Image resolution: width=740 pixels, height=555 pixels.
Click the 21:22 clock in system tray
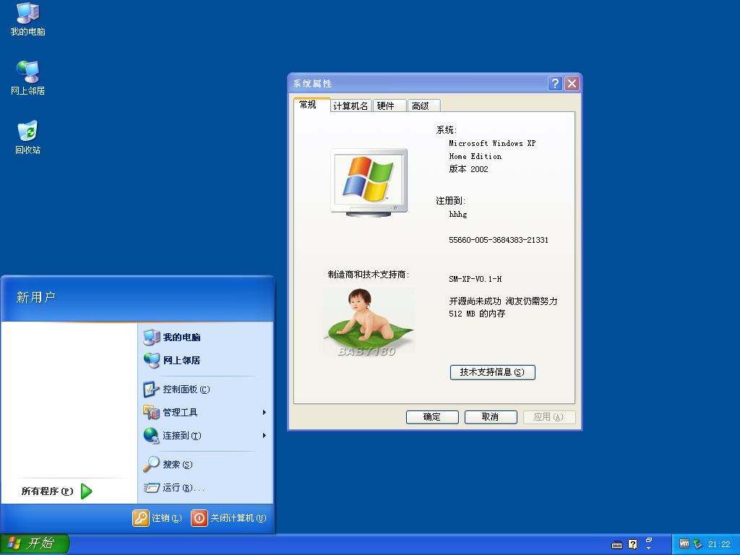tap(719, 544)
